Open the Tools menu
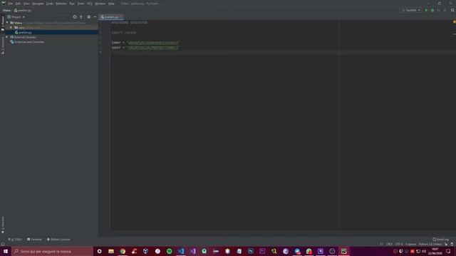Screen dimensions: 456x256 pos(81,4)
